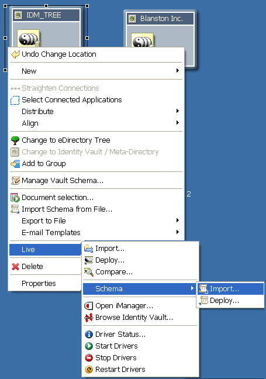Open E-mail Templates entry
The image size is (266, 379).
[x=96, y=233]
